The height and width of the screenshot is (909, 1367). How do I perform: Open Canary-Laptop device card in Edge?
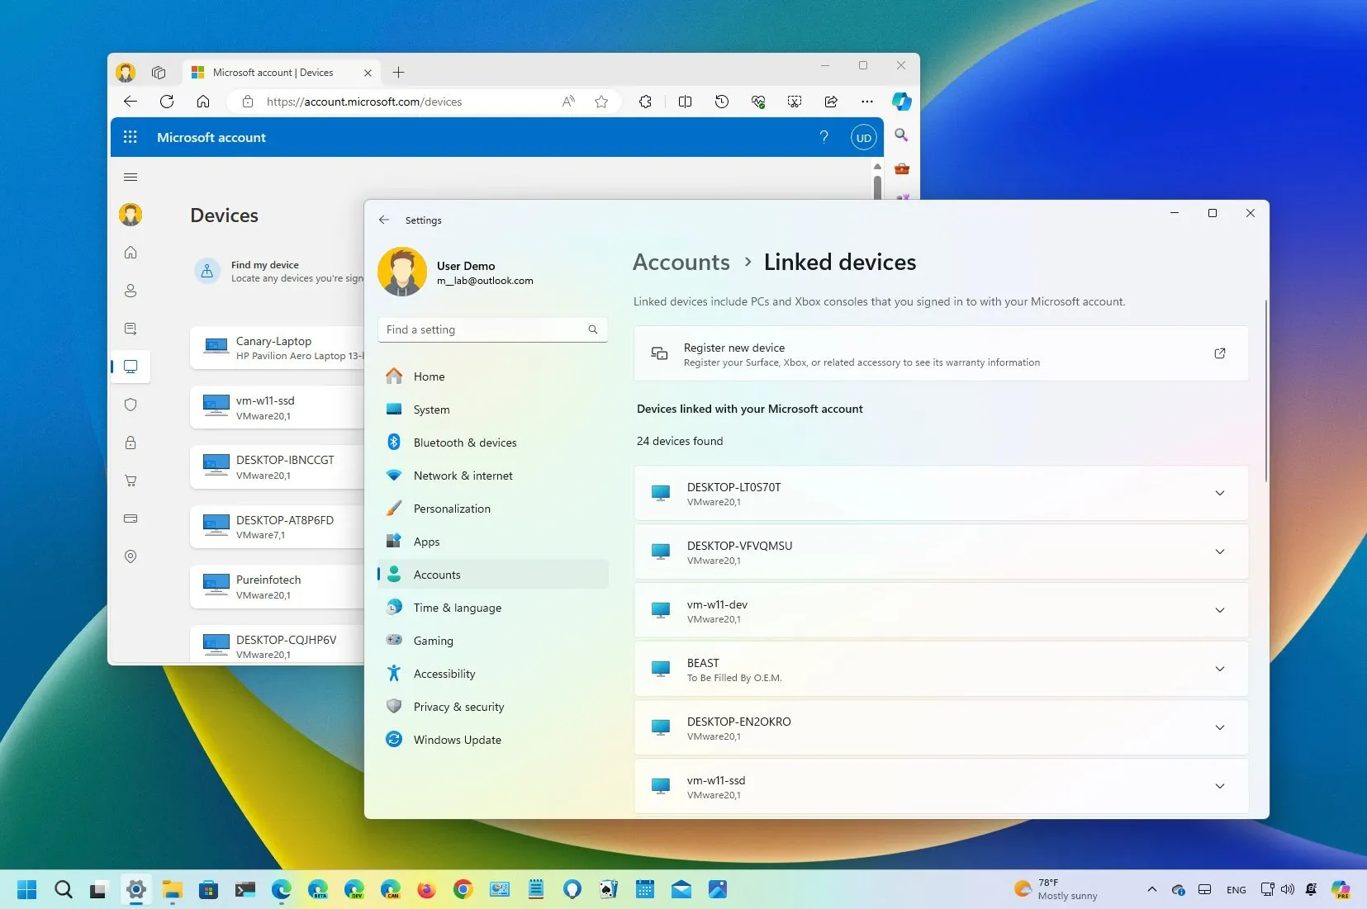(278, 348)
